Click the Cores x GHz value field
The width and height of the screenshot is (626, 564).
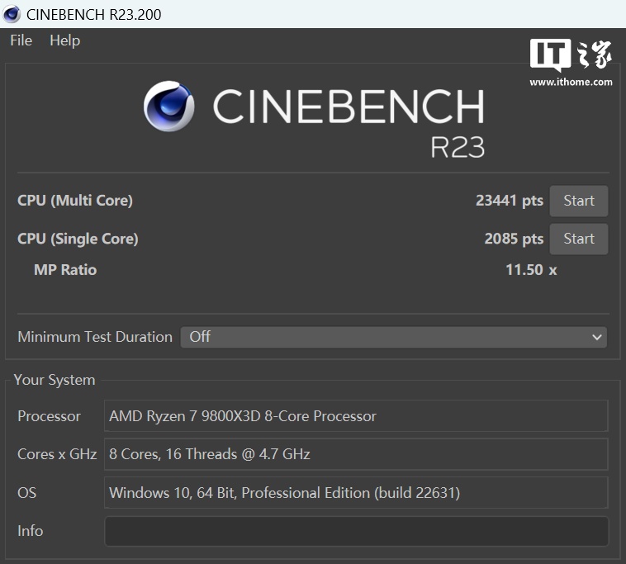click(x=356, y=454)
